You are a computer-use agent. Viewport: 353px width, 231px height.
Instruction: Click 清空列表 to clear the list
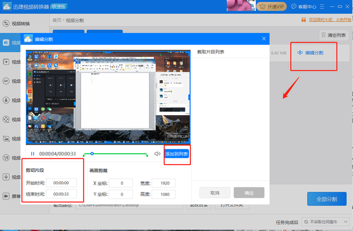click(334, 35)
